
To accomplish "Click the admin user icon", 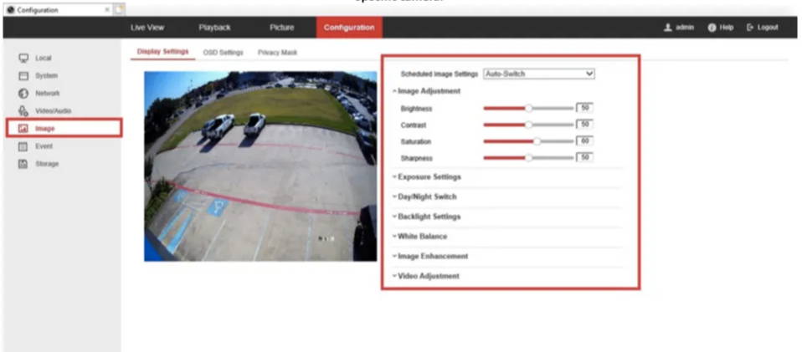I will coord(667,28).
